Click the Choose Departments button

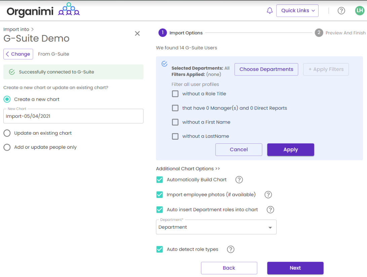266,69
